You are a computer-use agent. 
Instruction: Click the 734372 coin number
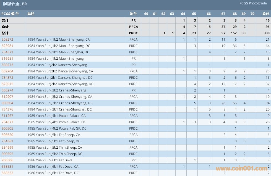click(7, 78)
